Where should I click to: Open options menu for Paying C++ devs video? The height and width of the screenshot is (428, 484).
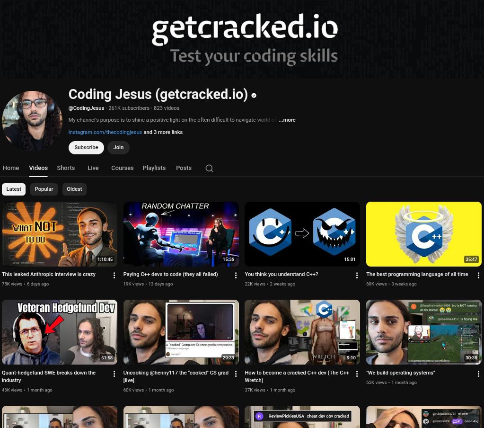pos(236,275)
